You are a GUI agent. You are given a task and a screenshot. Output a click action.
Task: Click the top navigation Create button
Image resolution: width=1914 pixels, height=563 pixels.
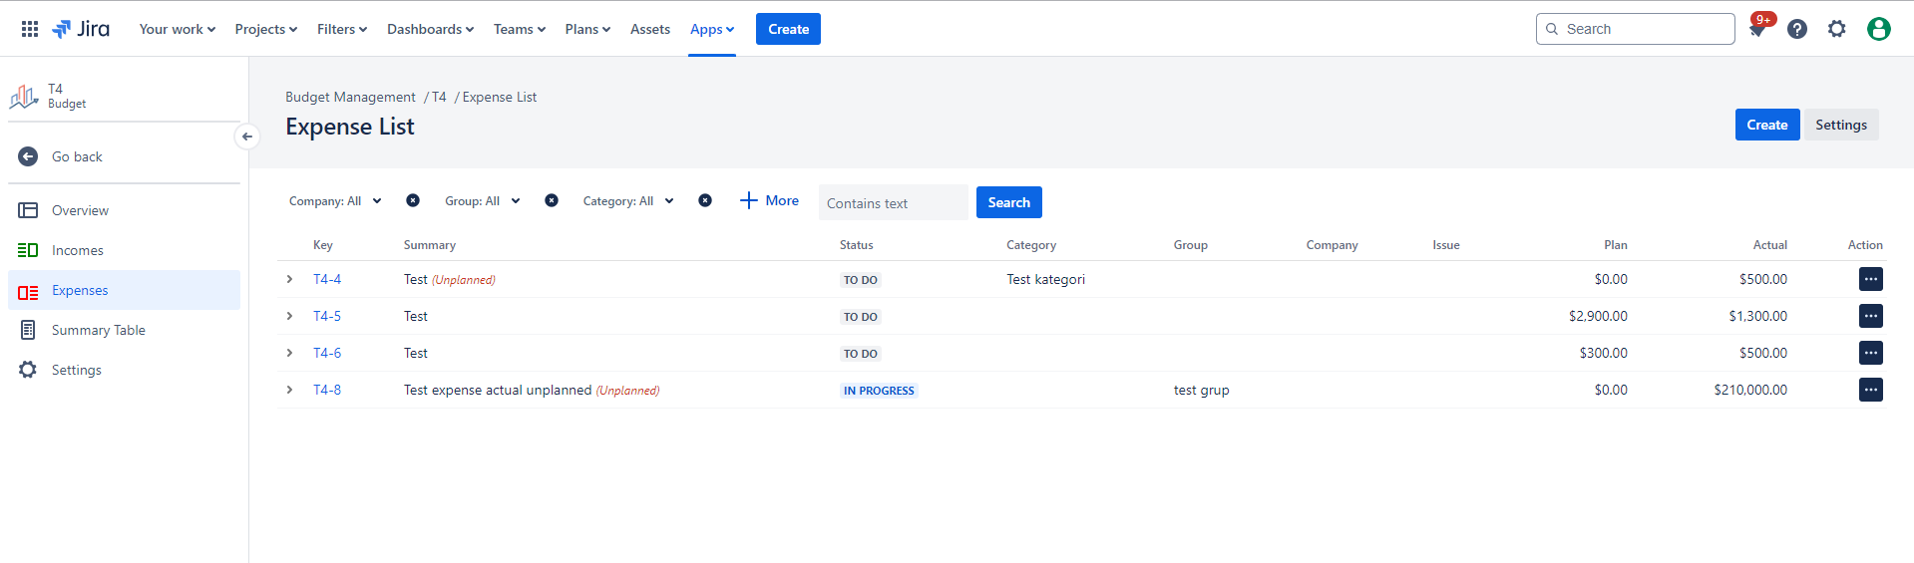tap(788, 29)
